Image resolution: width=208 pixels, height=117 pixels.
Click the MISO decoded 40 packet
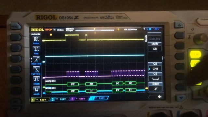(x=91, y=84)
